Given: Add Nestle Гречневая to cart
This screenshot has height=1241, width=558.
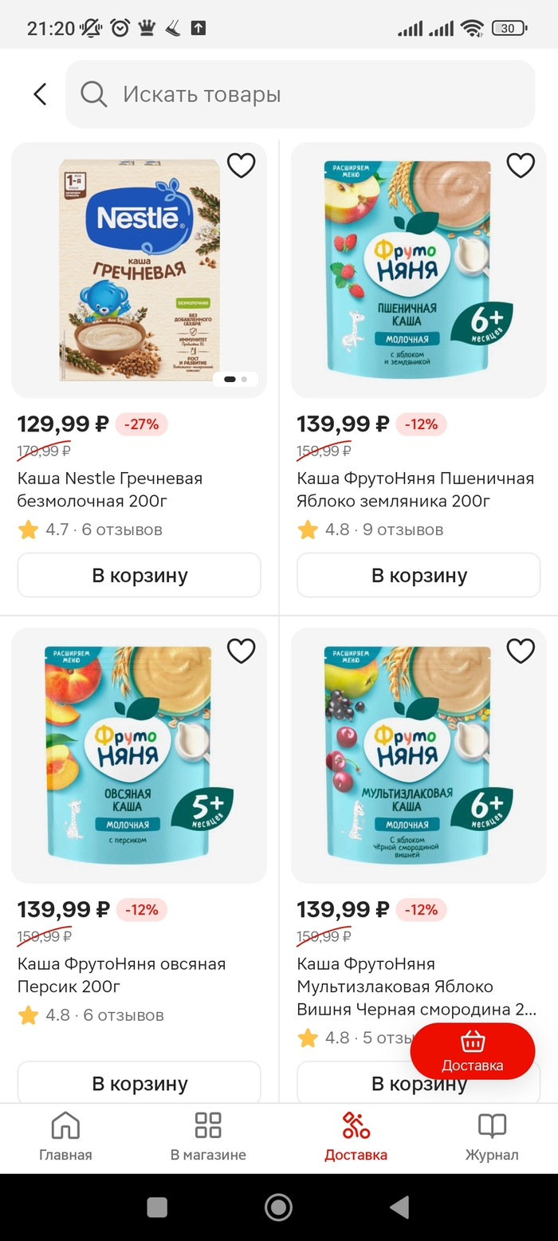Looking at the screenshot, I should (139, 575).
